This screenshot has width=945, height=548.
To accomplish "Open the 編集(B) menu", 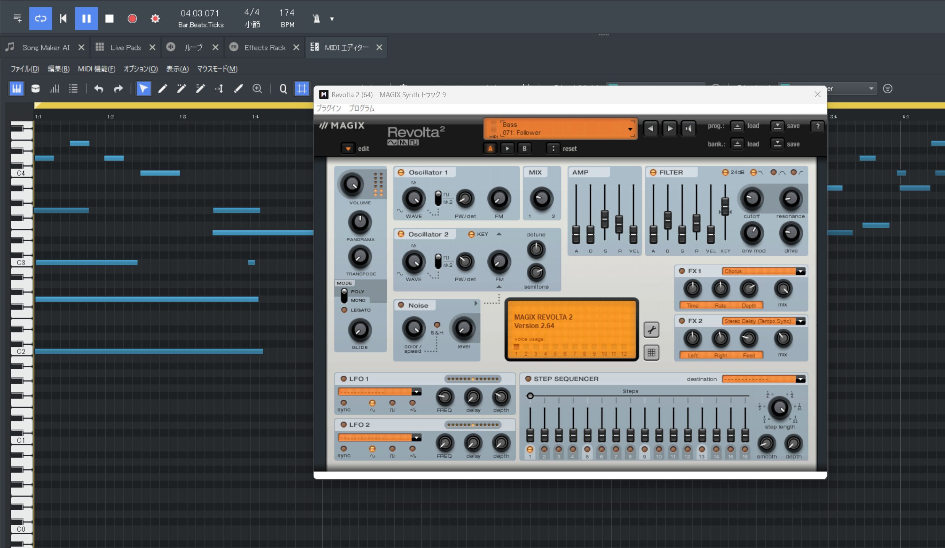I will [58, 69].
